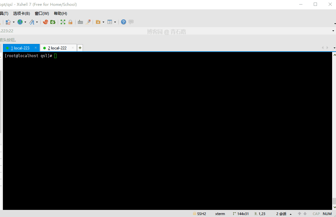This screenshot has width=336, height=217.
Task: Toggle full screen mode icon
Action: click(63, 22)
